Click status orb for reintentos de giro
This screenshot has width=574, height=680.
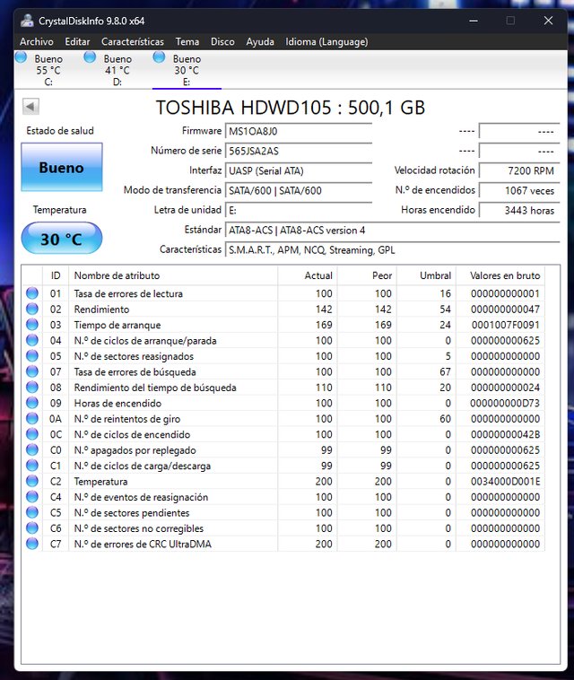coord(32,418)
